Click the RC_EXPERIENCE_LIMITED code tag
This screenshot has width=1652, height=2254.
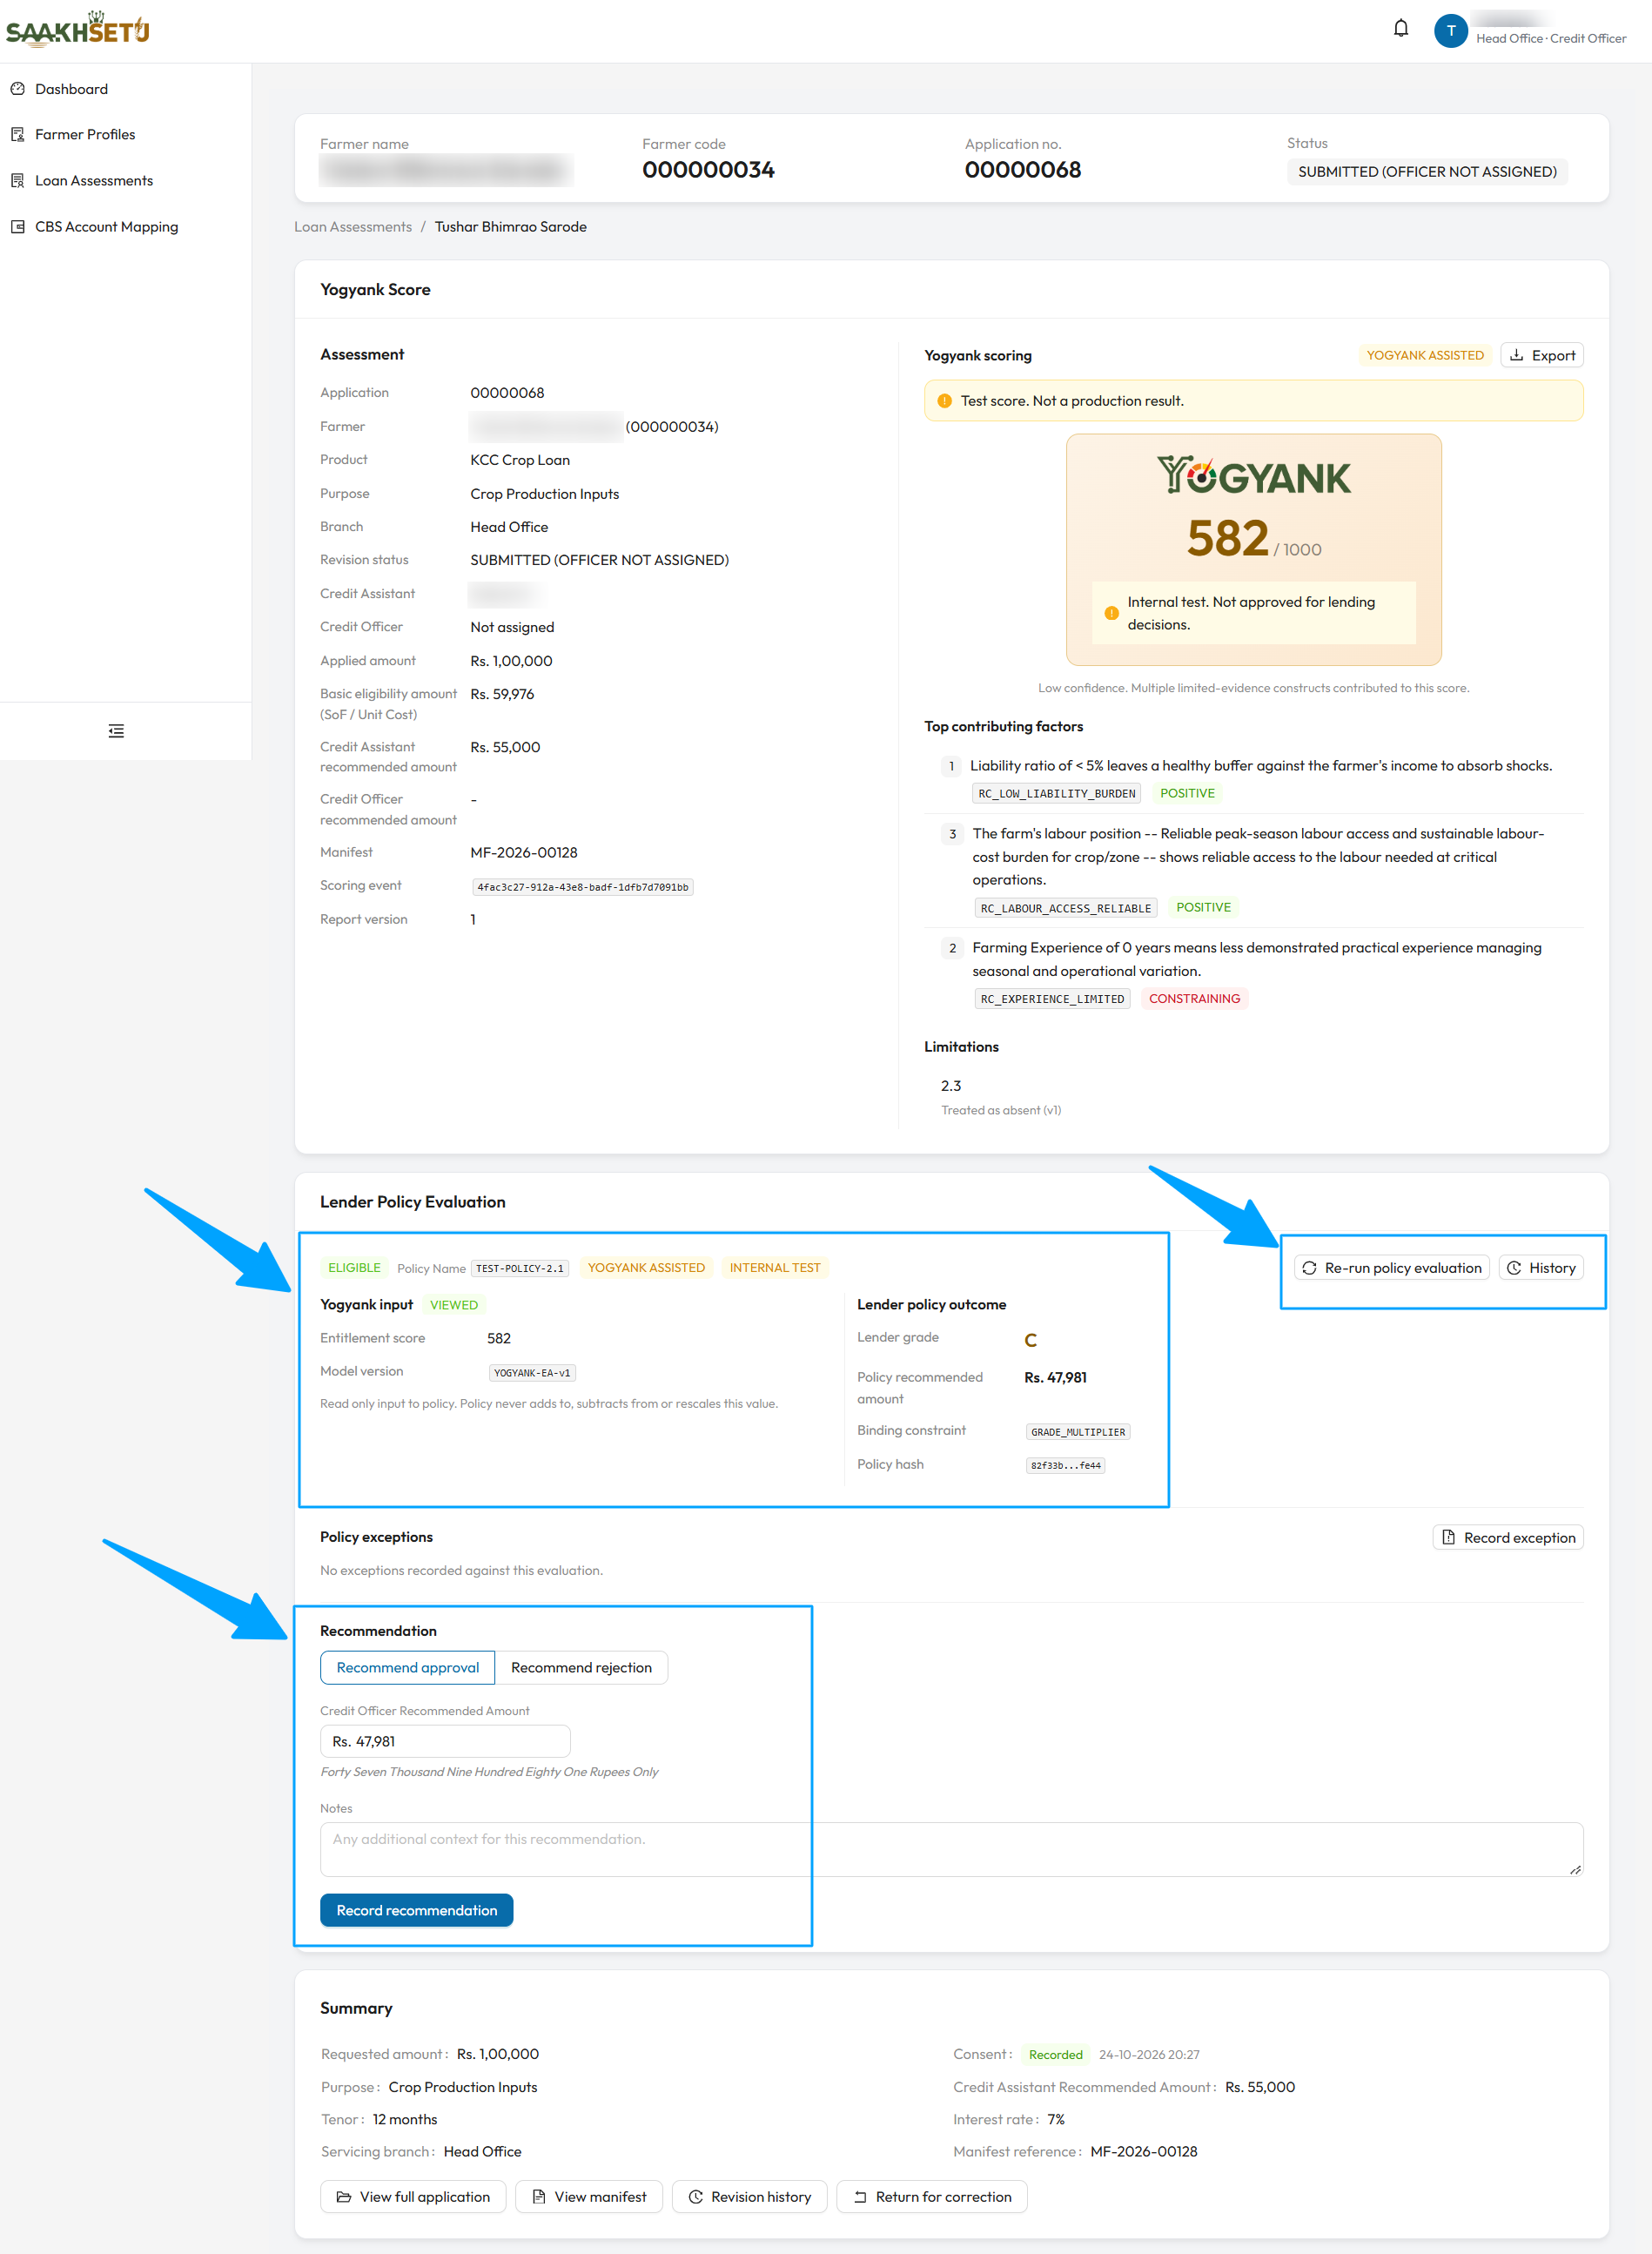point(1052,999)
